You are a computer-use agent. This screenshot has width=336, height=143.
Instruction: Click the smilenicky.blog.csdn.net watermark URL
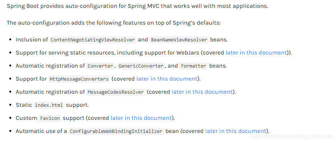pyautogui.click(x=291, y=136)
